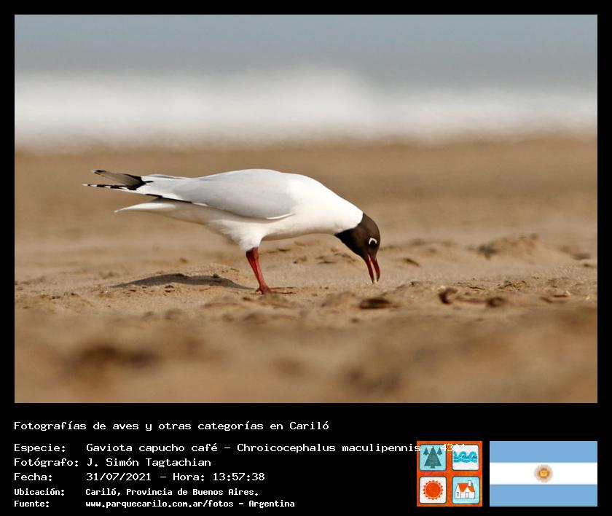Click the gull's dark brown head in photo
Screen dimensions: 612x516
coord(361,236)
